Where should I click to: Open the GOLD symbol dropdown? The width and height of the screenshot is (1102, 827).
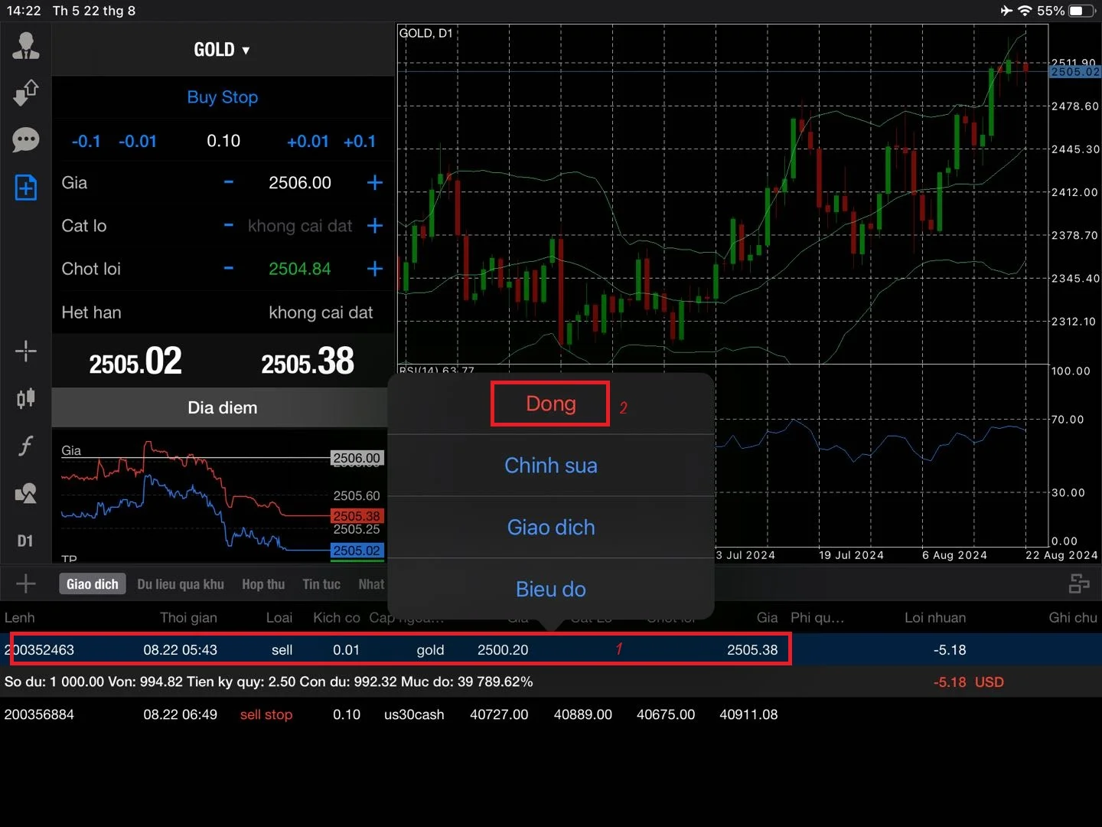point(222,50)
